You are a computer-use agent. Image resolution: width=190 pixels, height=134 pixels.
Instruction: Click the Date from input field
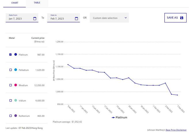[x=20, y=19]
